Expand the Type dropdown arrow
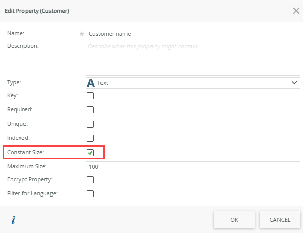Screen dimensions: 303x233 (x=294, y=83)
